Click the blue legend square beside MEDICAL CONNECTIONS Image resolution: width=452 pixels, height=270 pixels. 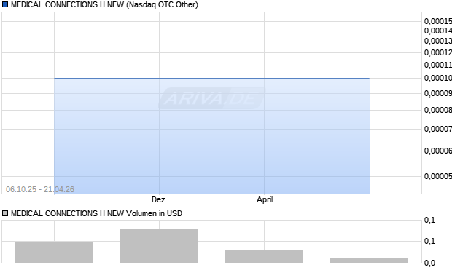tap(5, 4)
